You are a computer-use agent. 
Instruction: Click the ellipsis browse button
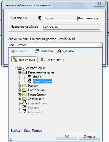tap(100, 45)
